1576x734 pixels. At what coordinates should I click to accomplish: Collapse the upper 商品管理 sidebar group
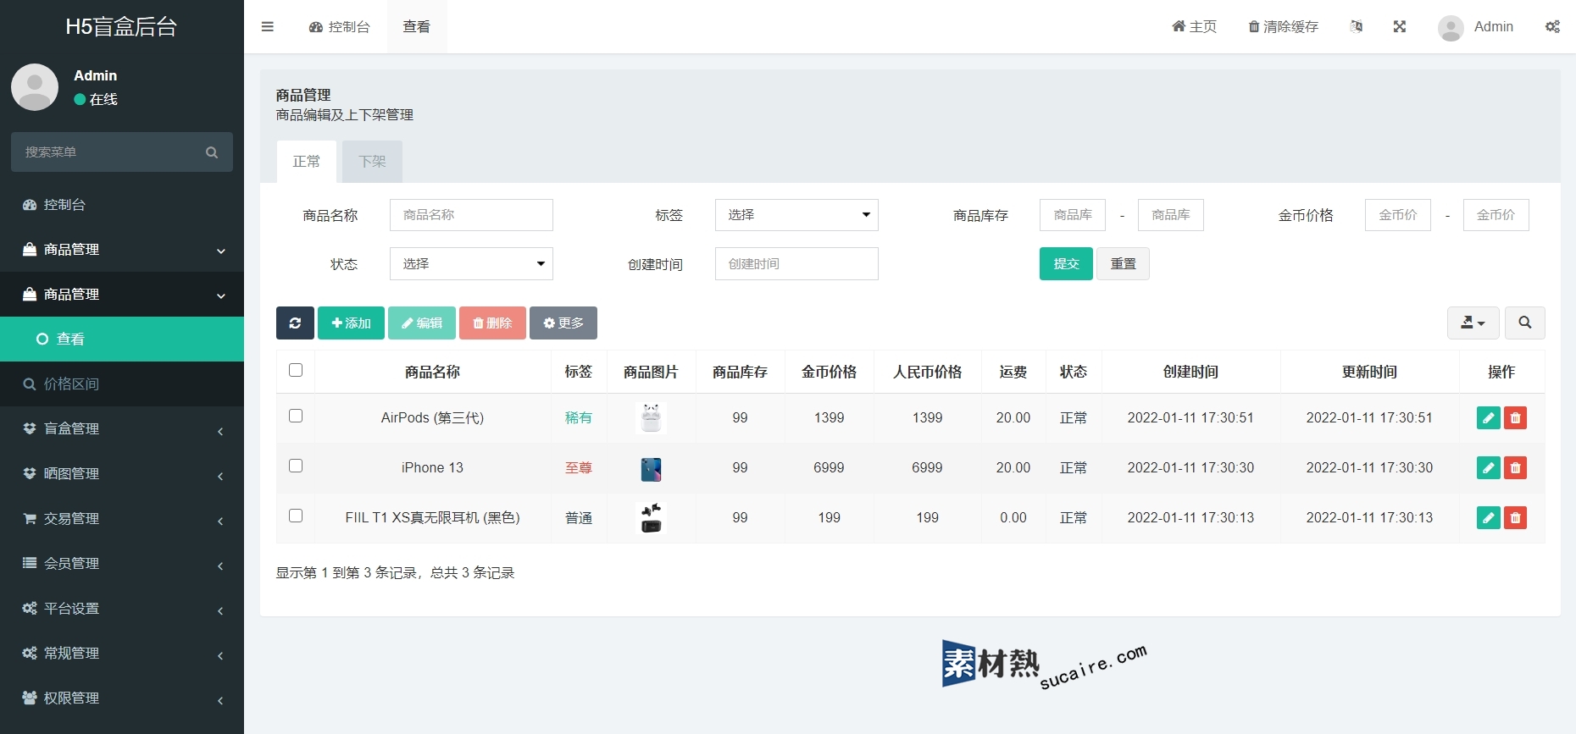coord(122,249)
